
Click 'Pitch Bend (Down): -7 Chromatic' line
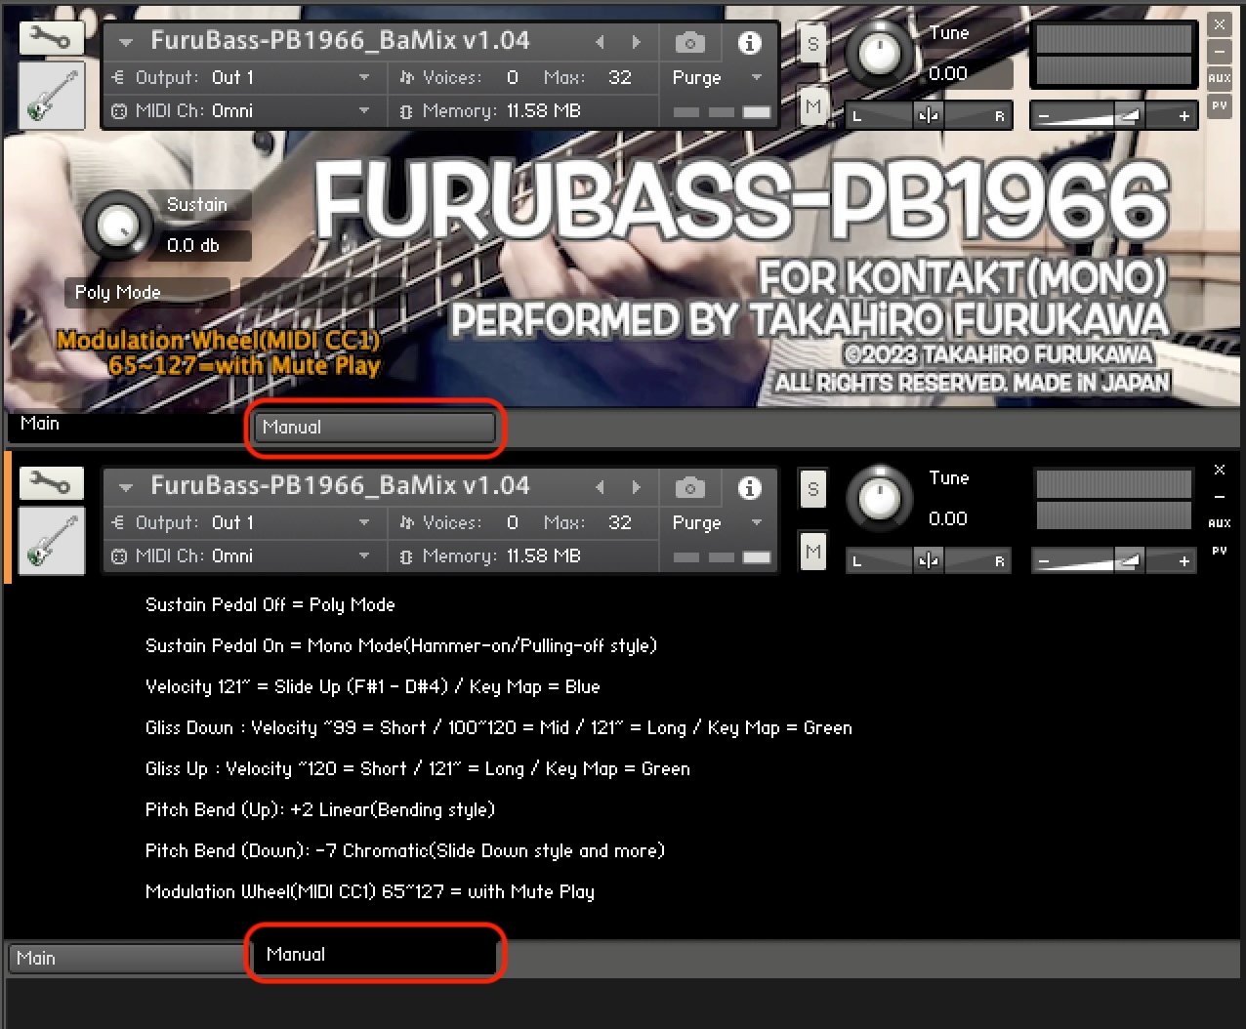coord(404,850)
